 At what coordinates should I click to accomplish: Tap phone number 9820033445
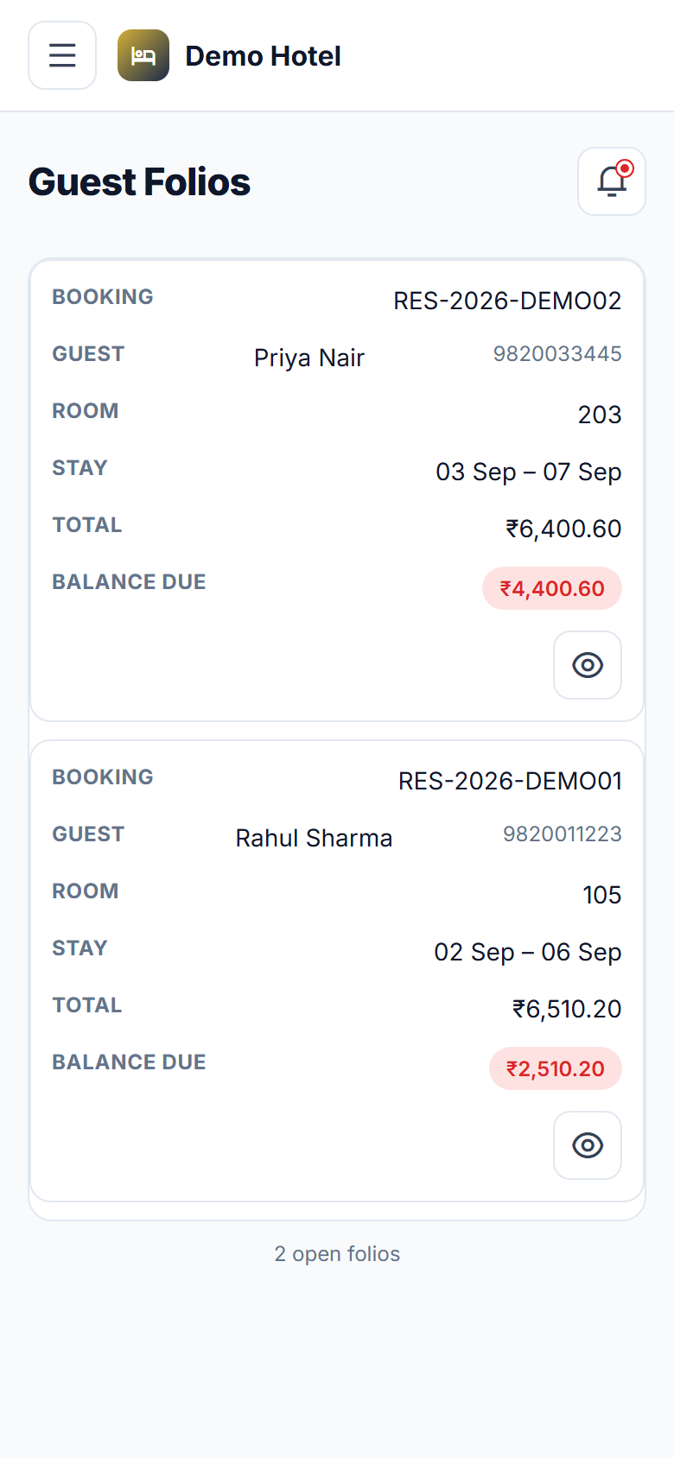pos(557,353)
